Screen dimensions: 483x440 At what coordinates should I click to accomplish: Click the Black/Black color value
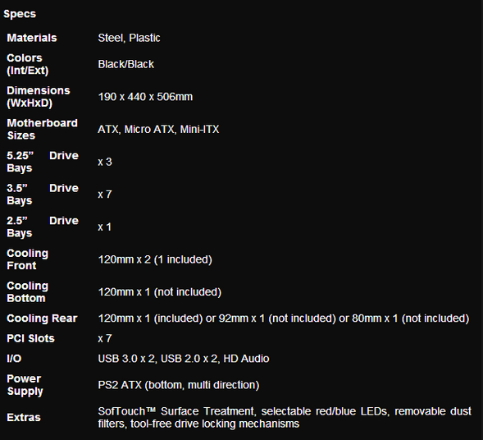click(x=125, y=64)
